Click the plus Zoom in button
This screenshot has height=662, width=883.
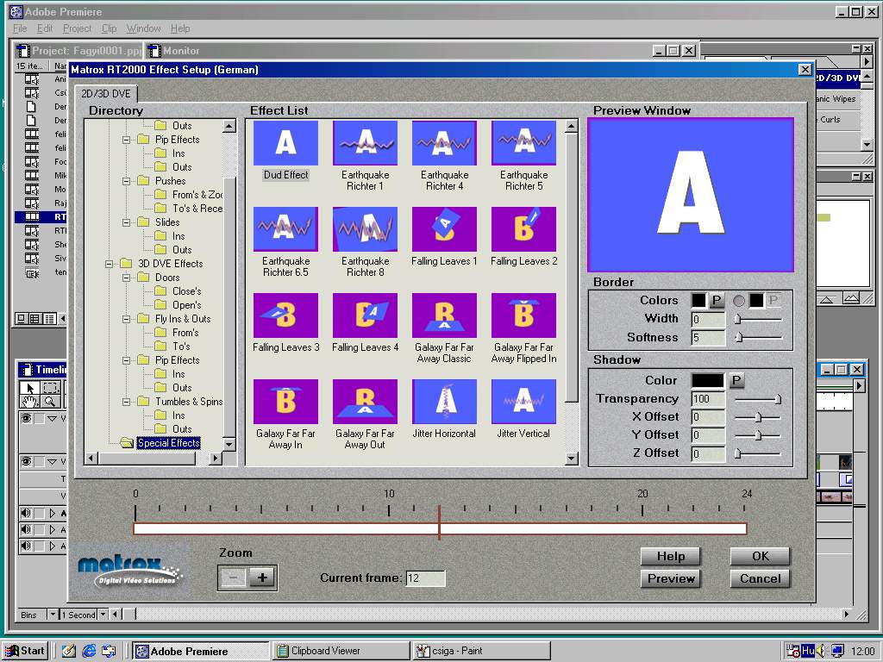click(x=262, y=578)
